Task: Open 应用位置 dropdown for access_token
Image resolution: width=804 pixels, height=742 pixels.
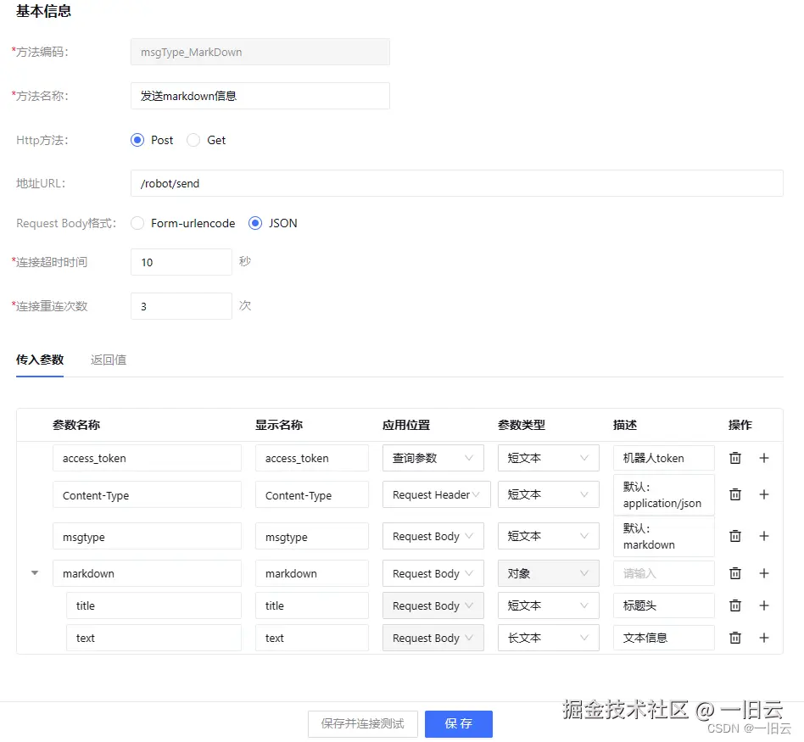Action: [x=433, y=458]
